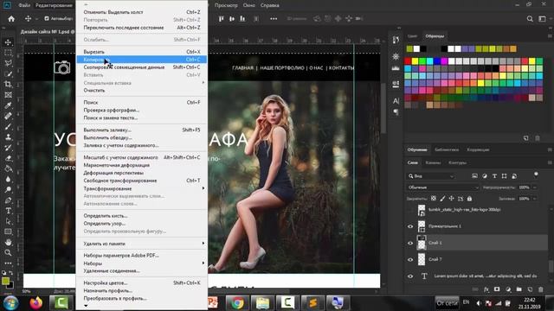Delete layer trash icon in Layers panel
The image size is (554, 311).
click(540, 289)
